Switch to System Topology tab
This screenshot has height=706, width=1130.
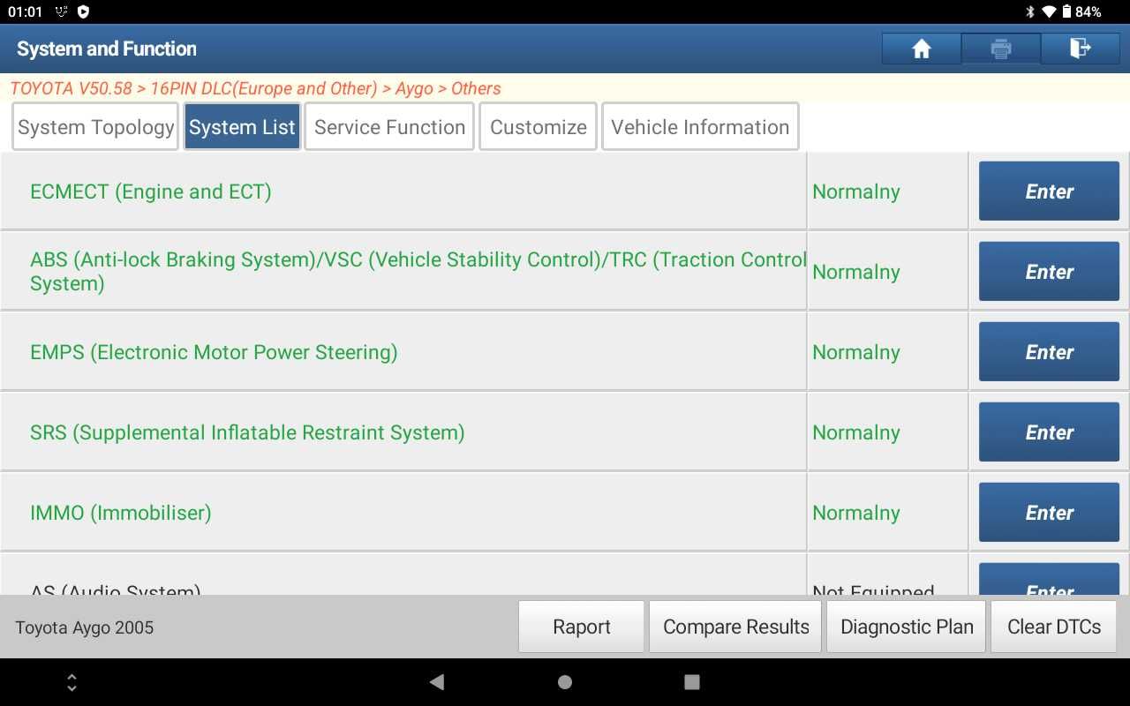pyautogui.click(x=95, y=127)
